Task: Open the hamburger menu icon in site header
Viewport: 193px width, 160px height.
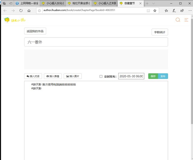Action: pos(186,20)
